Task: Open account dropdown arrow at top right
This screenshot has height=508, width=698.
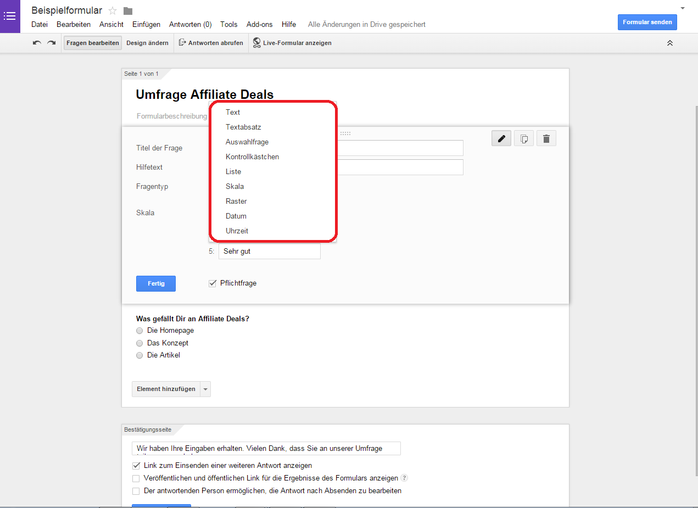Action: click(683, 8)
